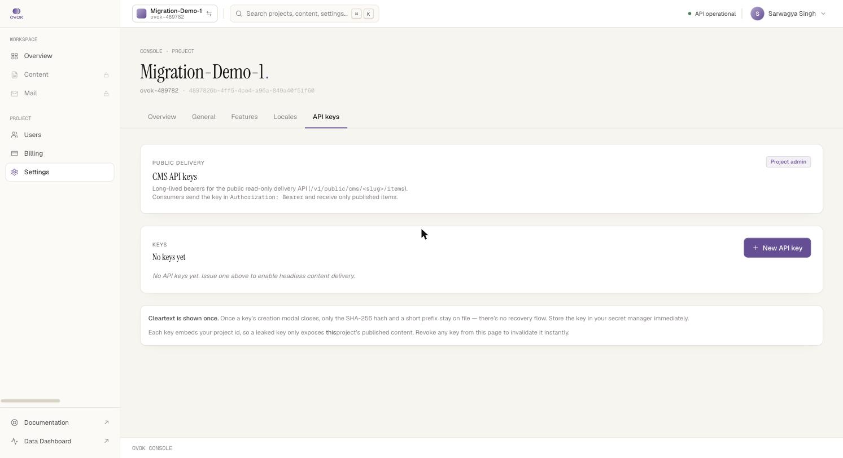Viewport: 843px width, 458px height.
Task: Click the CONSOLE breadcrumb
Action: (151, 51)
